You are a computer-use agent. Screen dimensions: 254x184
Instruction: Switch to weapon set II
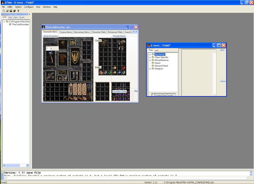tap(51, 48)
